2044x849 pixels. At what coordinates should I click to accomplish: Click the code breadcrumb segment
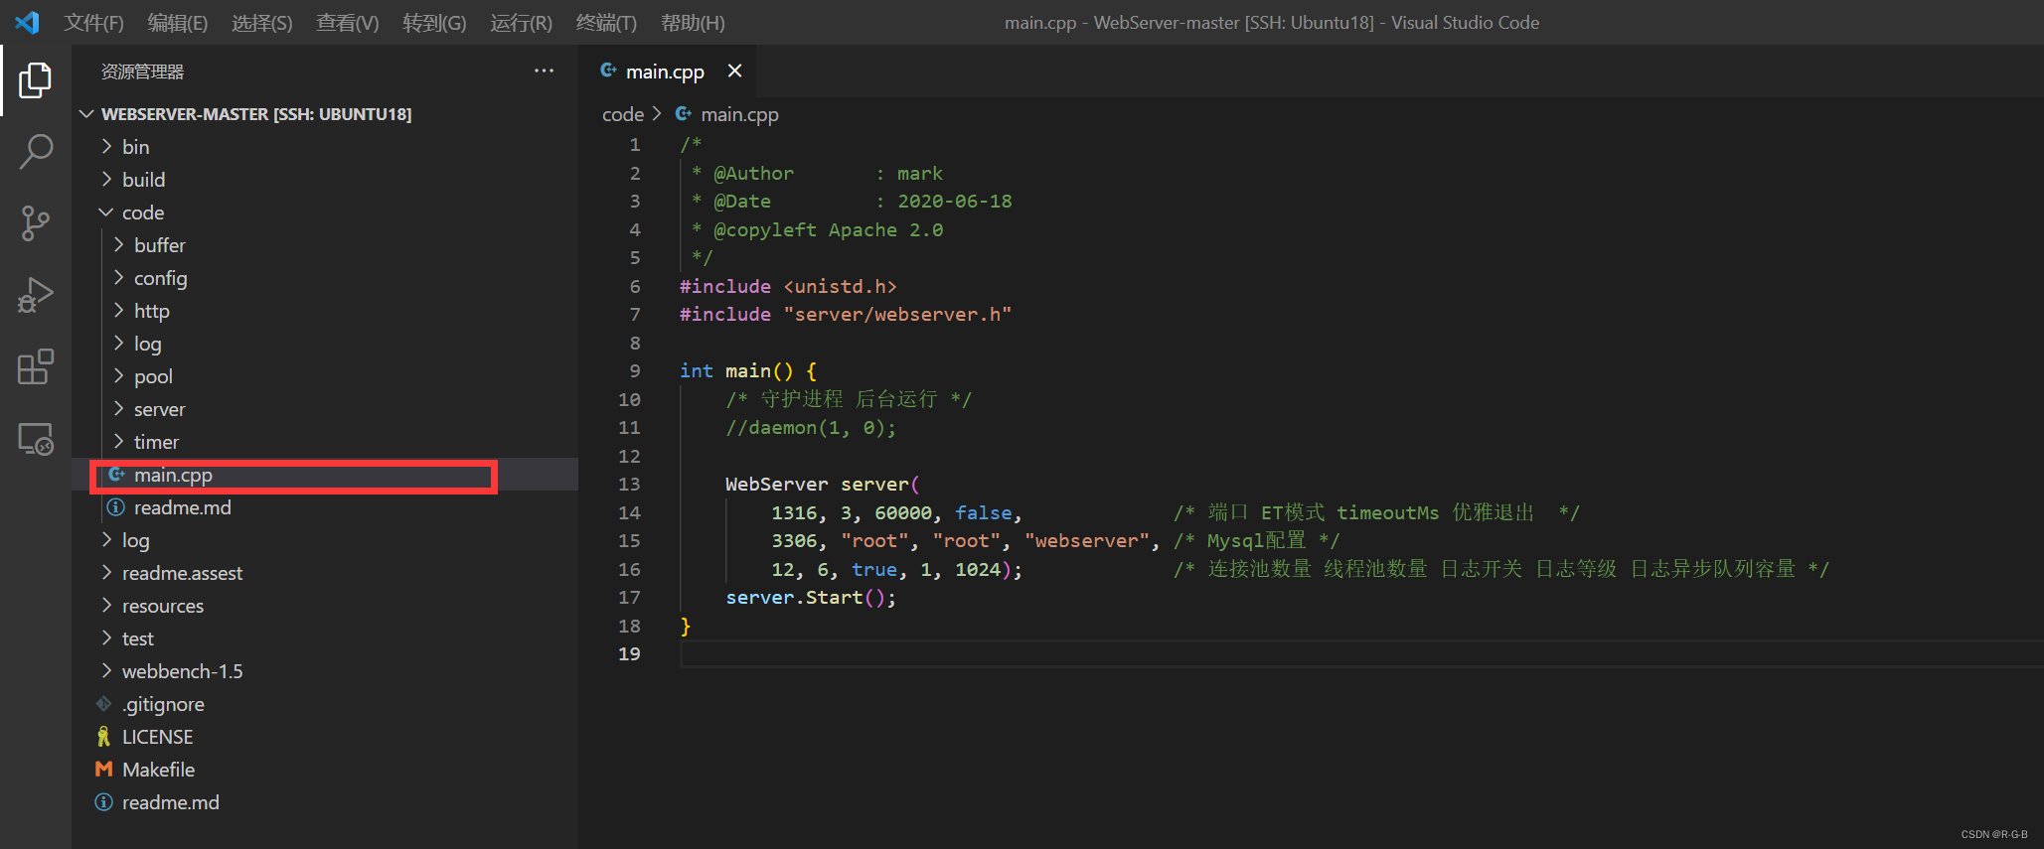point(623,114)
